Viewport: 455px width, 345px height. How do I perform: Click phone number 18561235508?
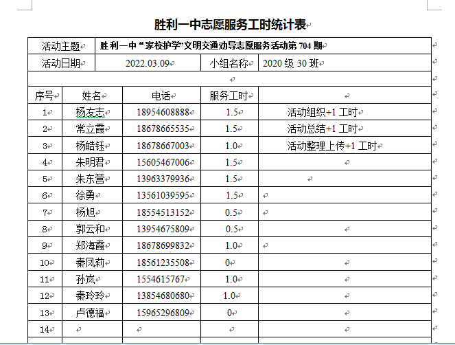(x=163, y=263)
